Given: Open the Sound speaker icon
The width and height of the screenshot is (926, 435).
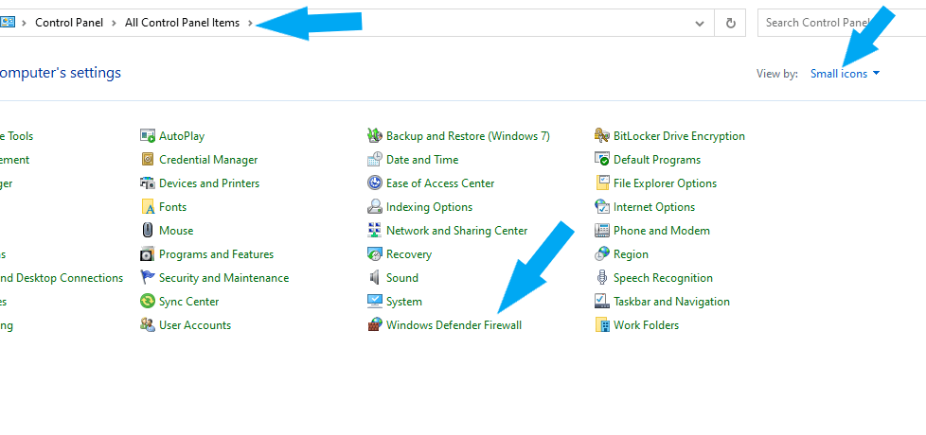Looking at the screenshot, I should point(374,278).
